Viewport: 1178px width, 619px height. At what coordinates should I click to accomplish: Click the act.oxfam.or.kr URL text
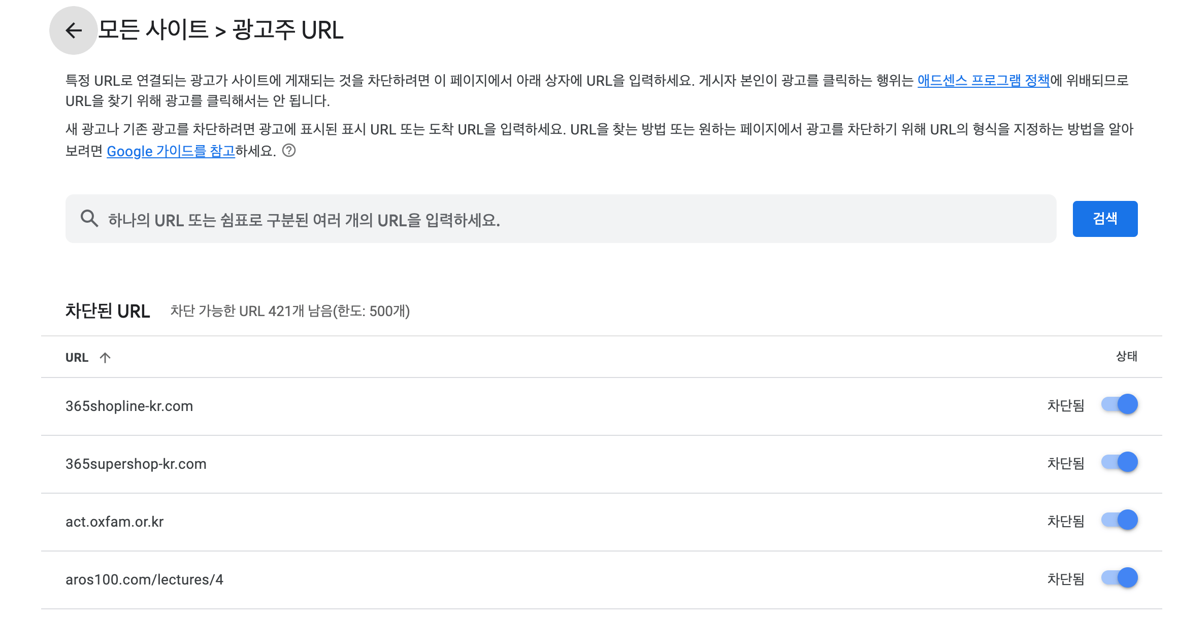pyautogui.click(x=115, y=521)
